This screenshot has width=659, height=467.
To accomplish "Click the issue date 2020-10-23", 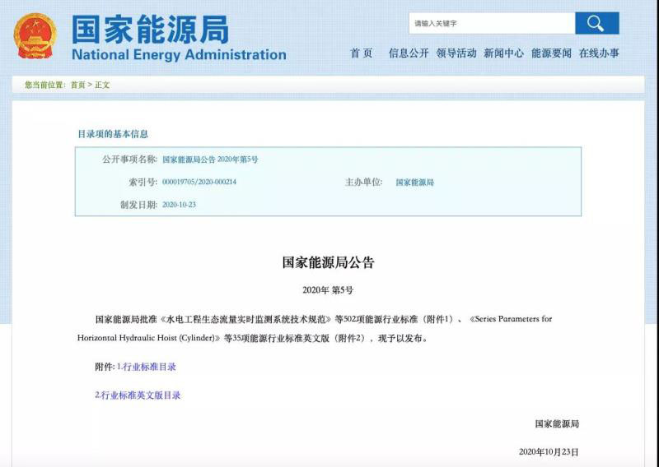I will coord(179,205).
